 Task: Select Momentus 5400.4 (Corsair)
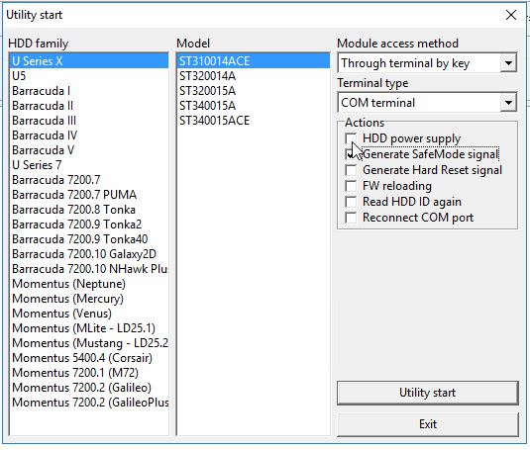89,358
